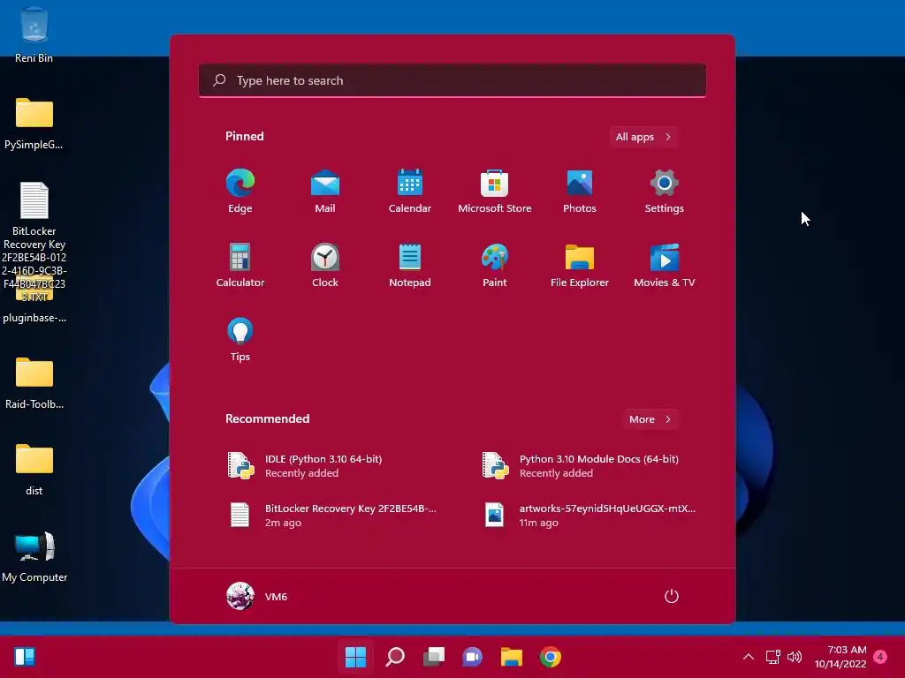Expand More recommended items
Image resolution: width=905 pixels, height=678 pixels.
click(650, 419)
